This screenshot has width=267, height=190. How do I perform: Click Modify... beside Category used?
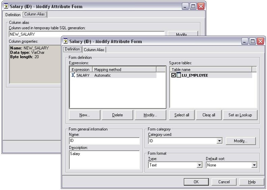coord(241,141)
